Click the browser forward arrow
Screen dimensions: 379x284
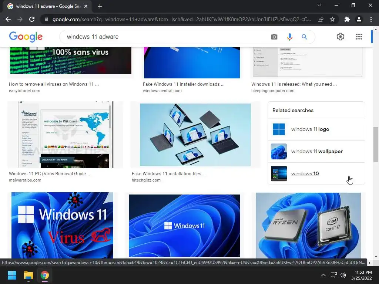[20, 19]
